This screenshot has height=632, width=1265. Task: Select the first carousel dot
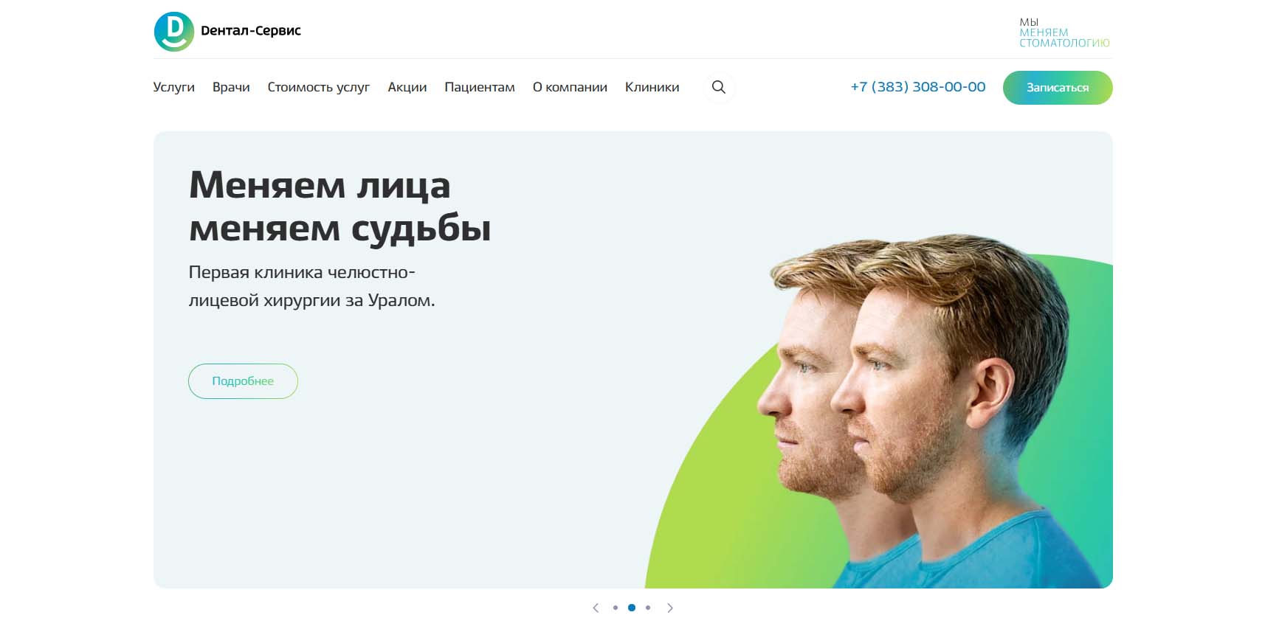pos(616,608)
